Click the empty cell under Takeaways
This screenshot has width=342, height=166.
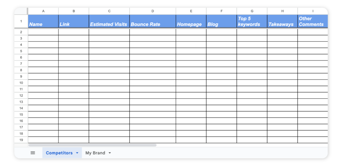click(283, 32)
